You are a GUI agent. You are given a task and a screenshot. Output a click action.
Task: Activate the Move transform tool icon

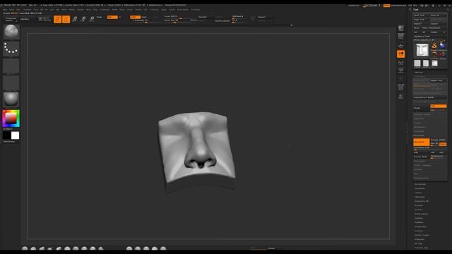[x=75, y=19]
